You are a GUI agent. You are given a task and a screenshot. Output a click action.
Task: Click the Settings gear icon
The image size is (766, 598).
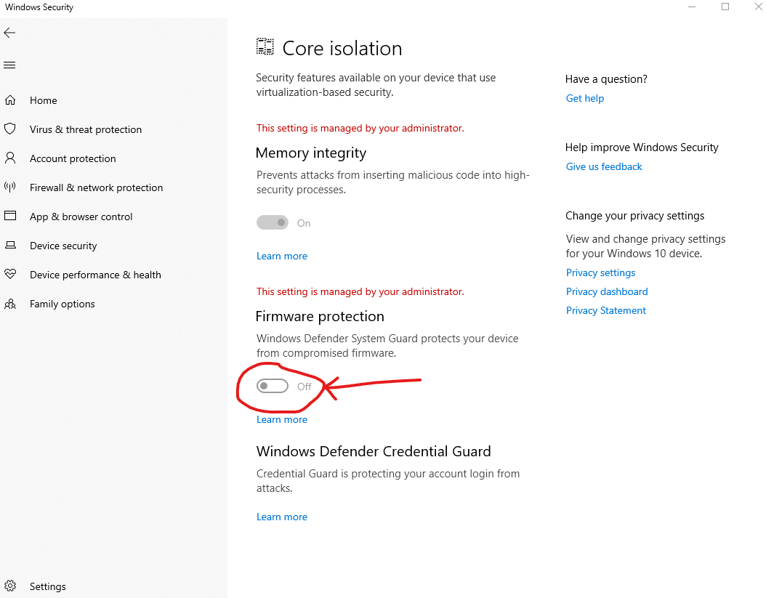pos(10,586)
